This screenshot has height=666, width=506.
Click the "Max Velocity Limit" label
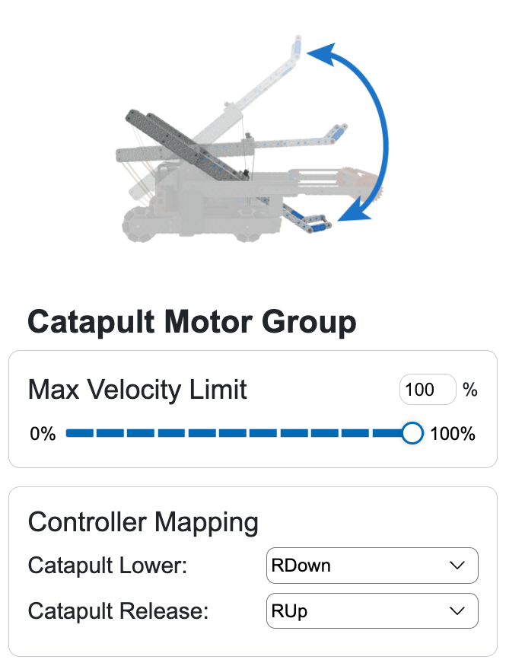[138, 390]
